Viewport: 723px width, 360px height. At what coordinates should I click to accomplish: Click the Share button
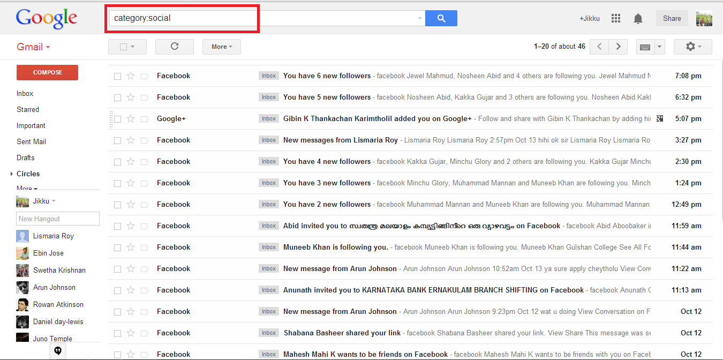click(x=672, y=18)
